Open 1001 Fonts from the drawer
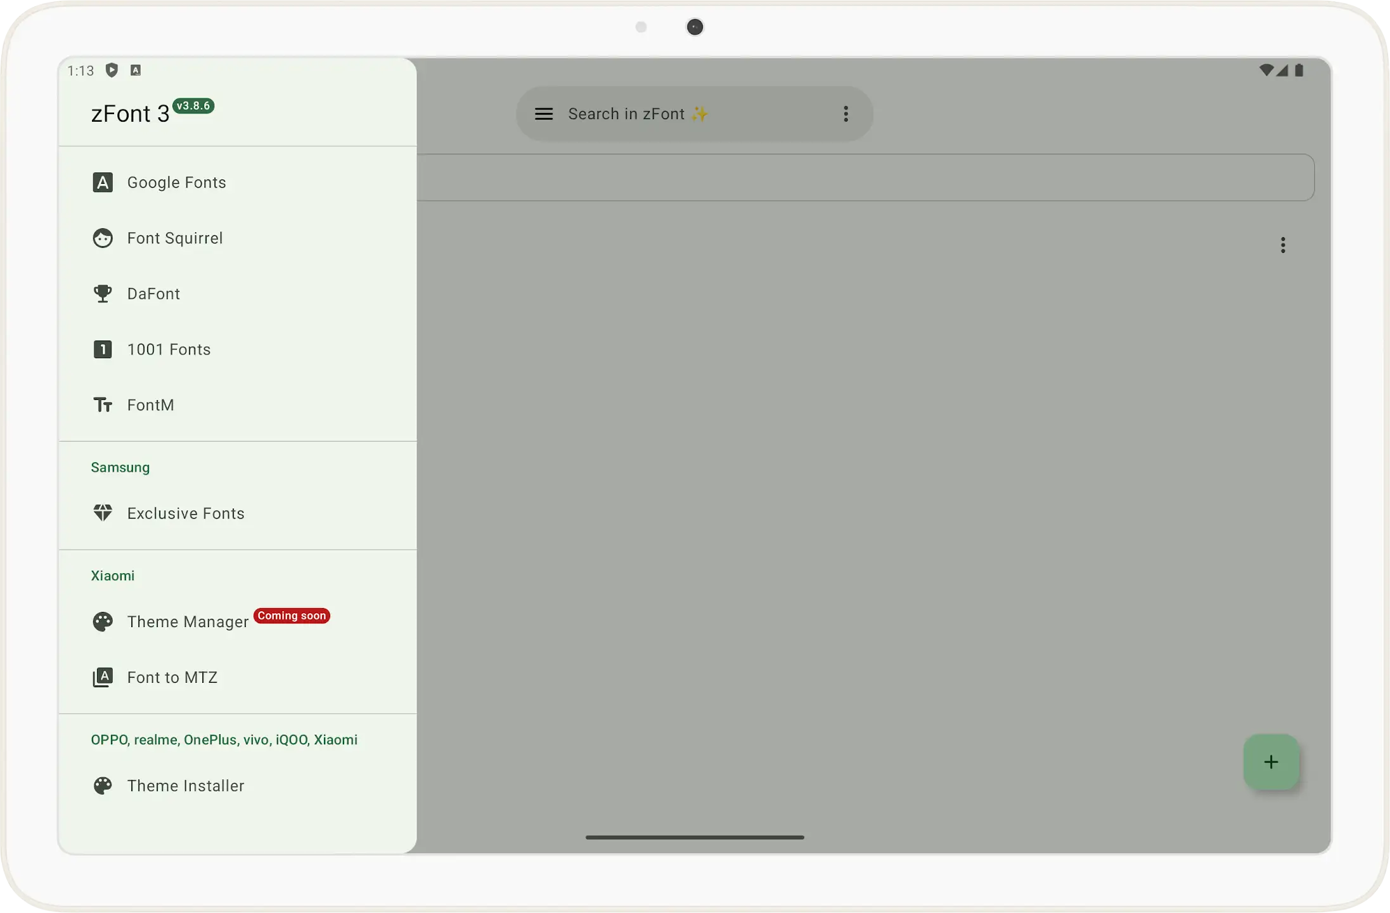1390x913 pixels. point(238,349)
